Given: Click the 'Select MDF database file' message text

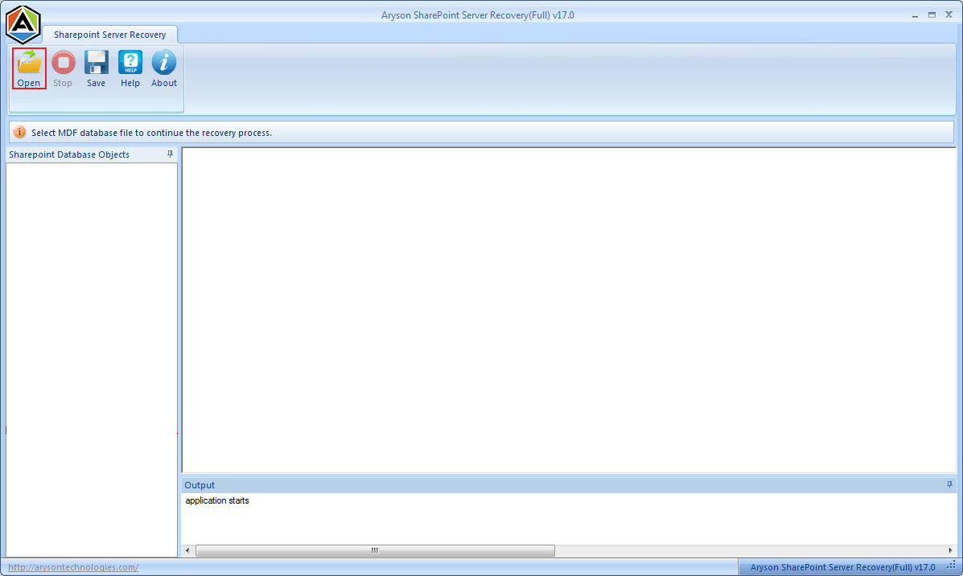Looking at the screenshot, I should (x=152, y=133).
